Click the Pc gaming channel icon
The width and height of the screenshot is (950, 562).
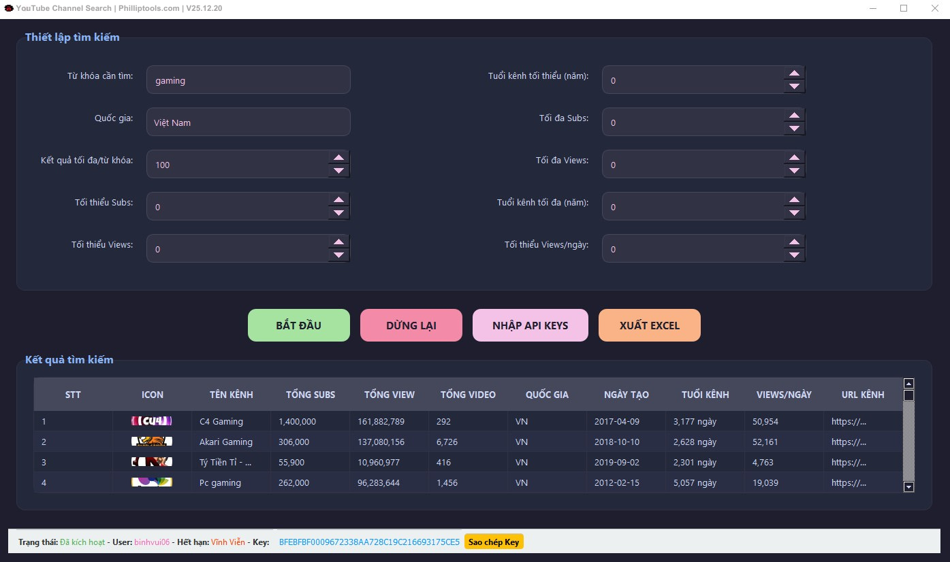tap(152, 482)
